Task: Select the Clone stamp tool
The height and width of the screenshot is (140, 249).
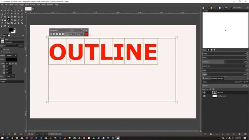Action: click(x=15, y=23)
